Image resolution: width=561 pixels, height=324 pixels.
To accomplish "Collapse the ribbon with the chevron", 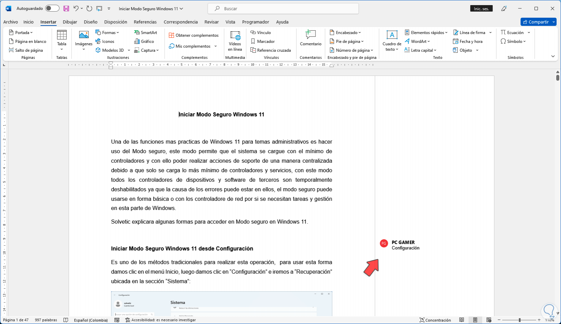I will (553, 56).
